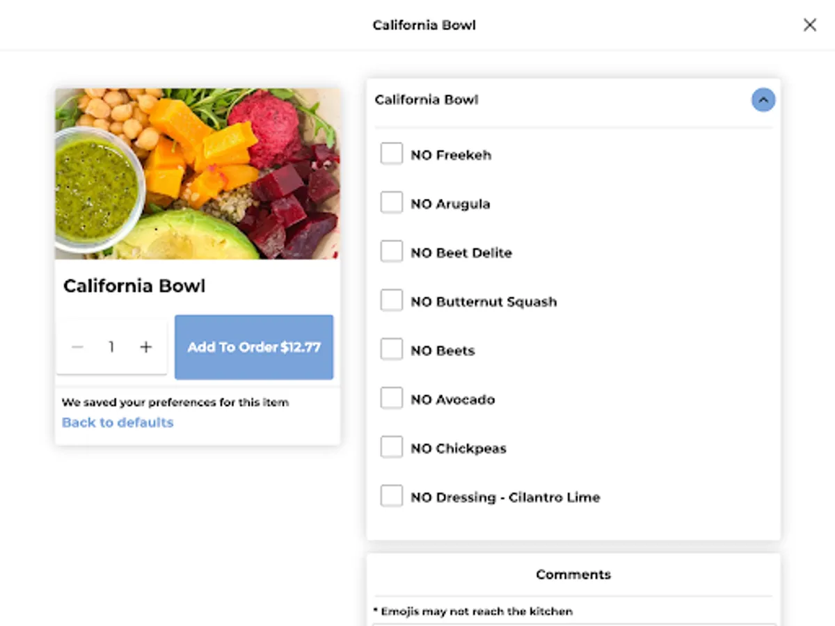This screenshot has width=835, height=626.
Task: Enable NO Beet Delite checkbox
Action: (x=392, y=252)
